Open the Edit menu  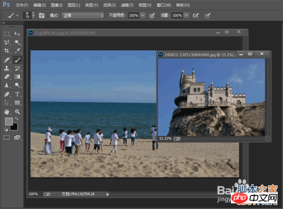click(x=40, y=5)
